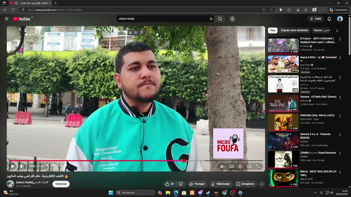The image size is (351, 197).
Task: Click the on-video notes overlay icon
Action: click(141, 32)
